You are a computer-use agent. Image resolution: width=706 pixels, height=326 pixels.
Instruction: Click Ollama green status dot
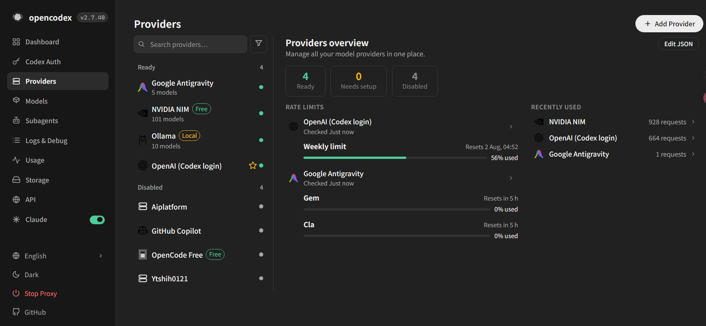(x=261, y=140)
